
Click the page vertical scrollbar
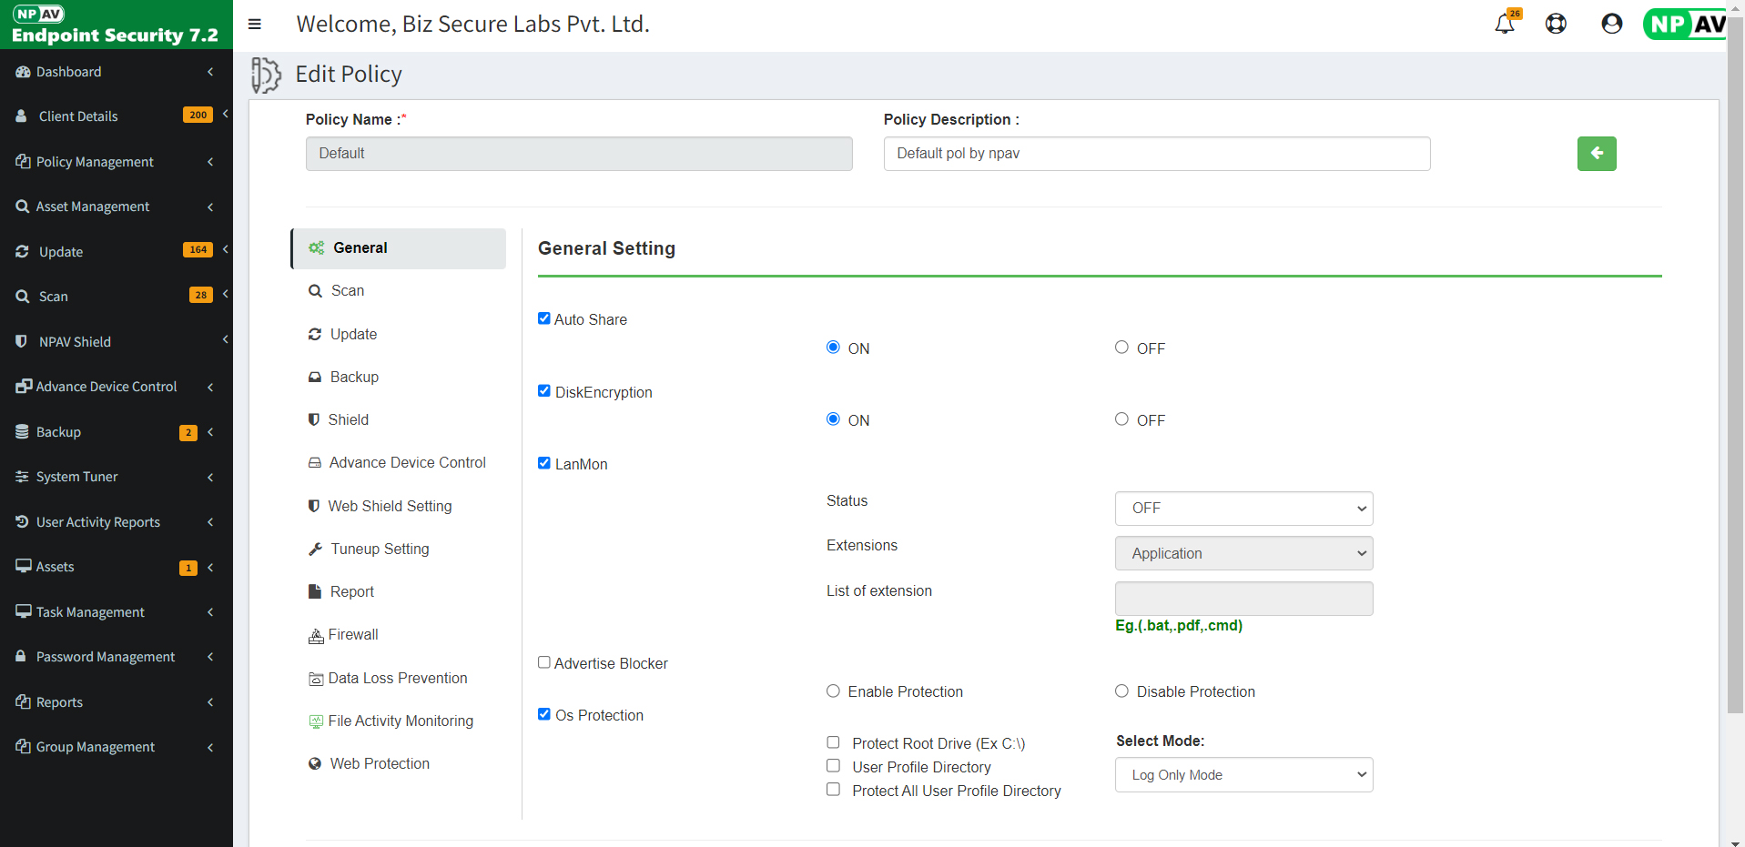1735,364
